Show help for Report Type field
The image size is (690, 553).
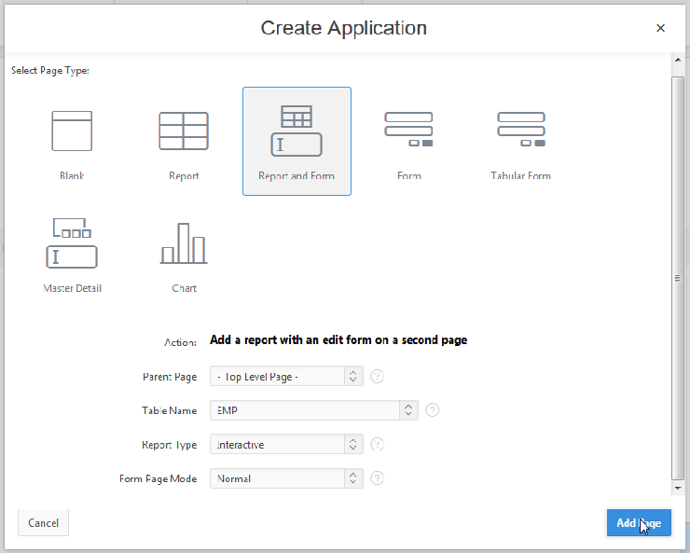point(377,444)
